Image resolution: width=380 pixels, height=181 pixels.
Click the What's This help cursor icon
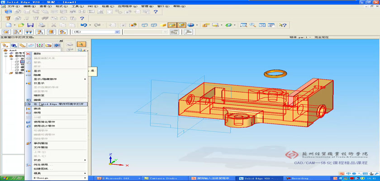click(x=283, y=25)
